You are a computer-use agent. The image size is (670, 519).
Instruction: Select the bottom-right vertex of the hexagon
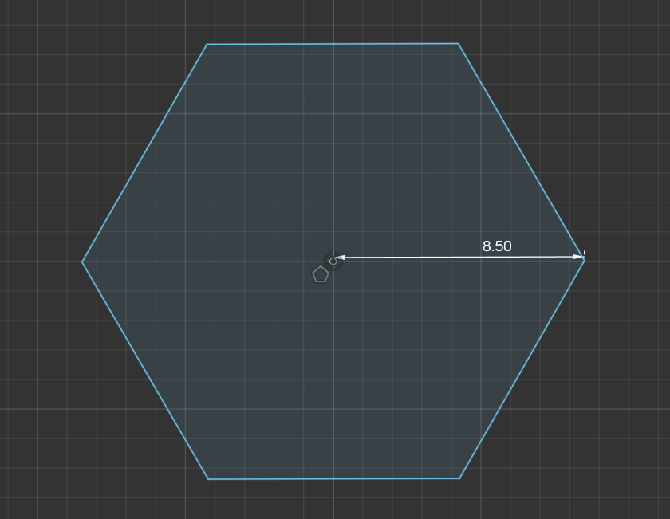click(459, 478)
